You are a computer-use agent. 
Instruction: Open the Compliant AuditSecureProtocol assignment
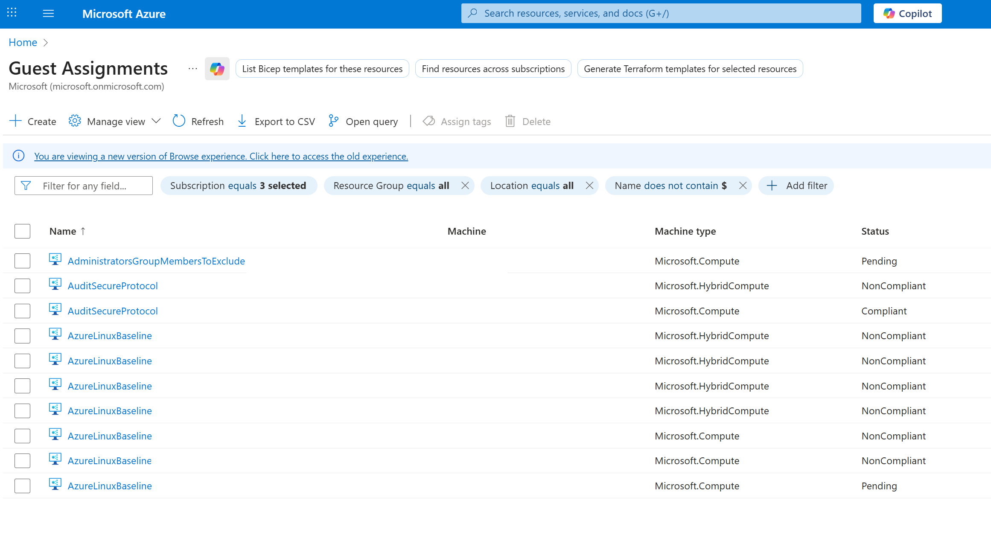(113, 311)
